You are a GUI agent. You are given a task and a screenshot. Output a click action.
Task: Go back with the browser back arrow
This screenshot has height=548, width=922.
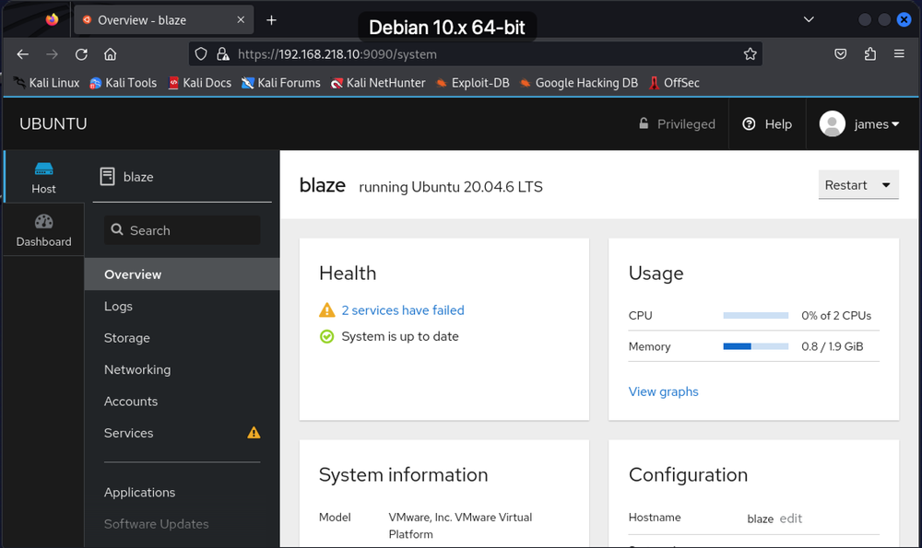pos(23,54)
